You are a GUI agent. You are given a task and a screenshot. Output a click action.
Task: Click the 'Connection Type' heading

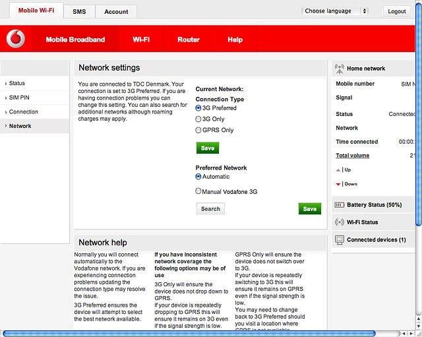click(x=220, y=100)
